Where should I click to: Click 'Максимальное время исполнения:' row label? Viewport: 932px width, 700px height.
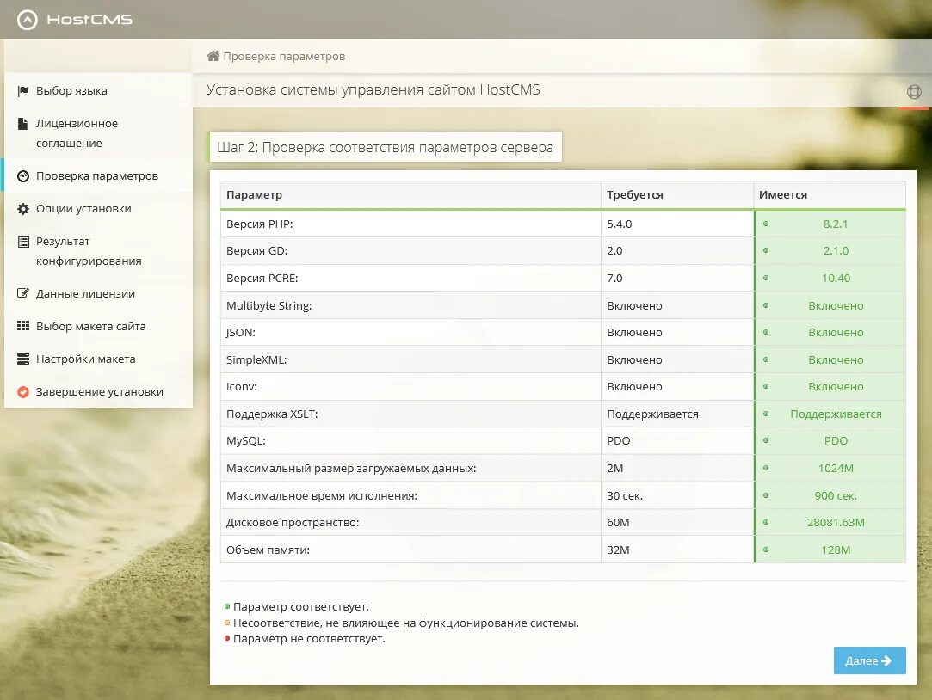click(322, 495)
